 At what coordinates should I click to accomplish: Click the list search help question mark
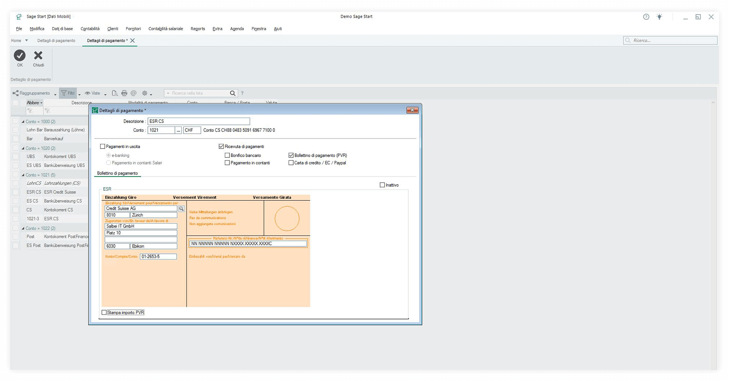(242, 93)
